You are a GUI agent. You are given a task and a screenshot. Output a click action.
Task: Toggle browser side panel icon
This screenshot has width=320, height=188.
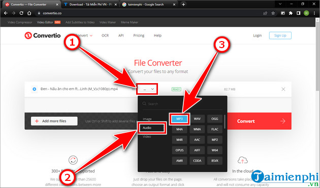(298, 13)
